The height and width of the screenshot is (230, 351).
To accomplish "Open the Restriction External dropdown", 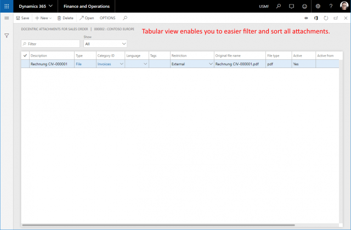I will [211, 64].
